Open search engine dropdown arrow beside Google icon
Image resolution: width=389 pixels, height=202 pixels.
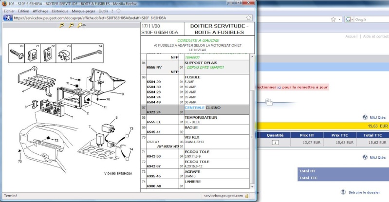[352, 19]
